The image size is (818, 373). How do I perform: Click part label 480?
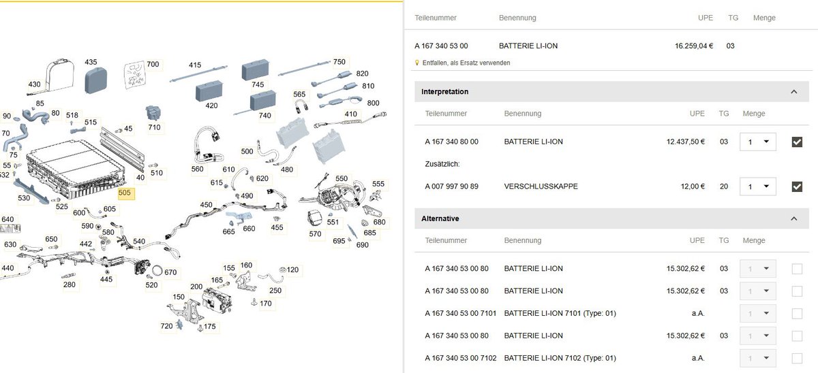tap(287, 169)
